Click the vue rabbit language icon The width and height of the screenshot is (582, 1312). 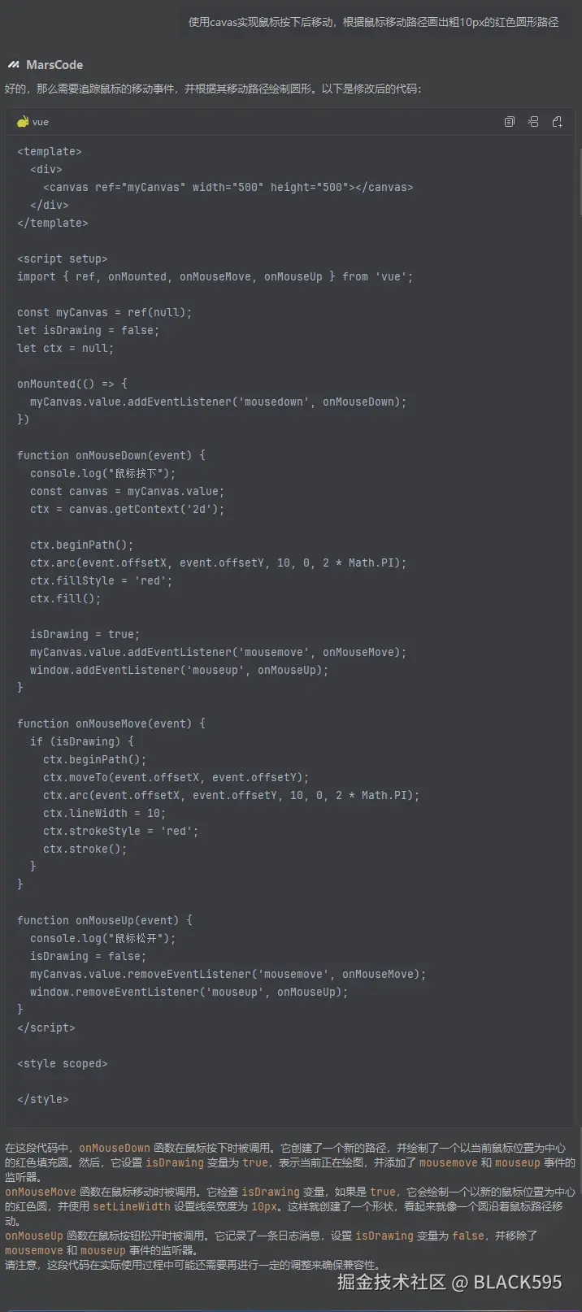click(x=23, y=122)
